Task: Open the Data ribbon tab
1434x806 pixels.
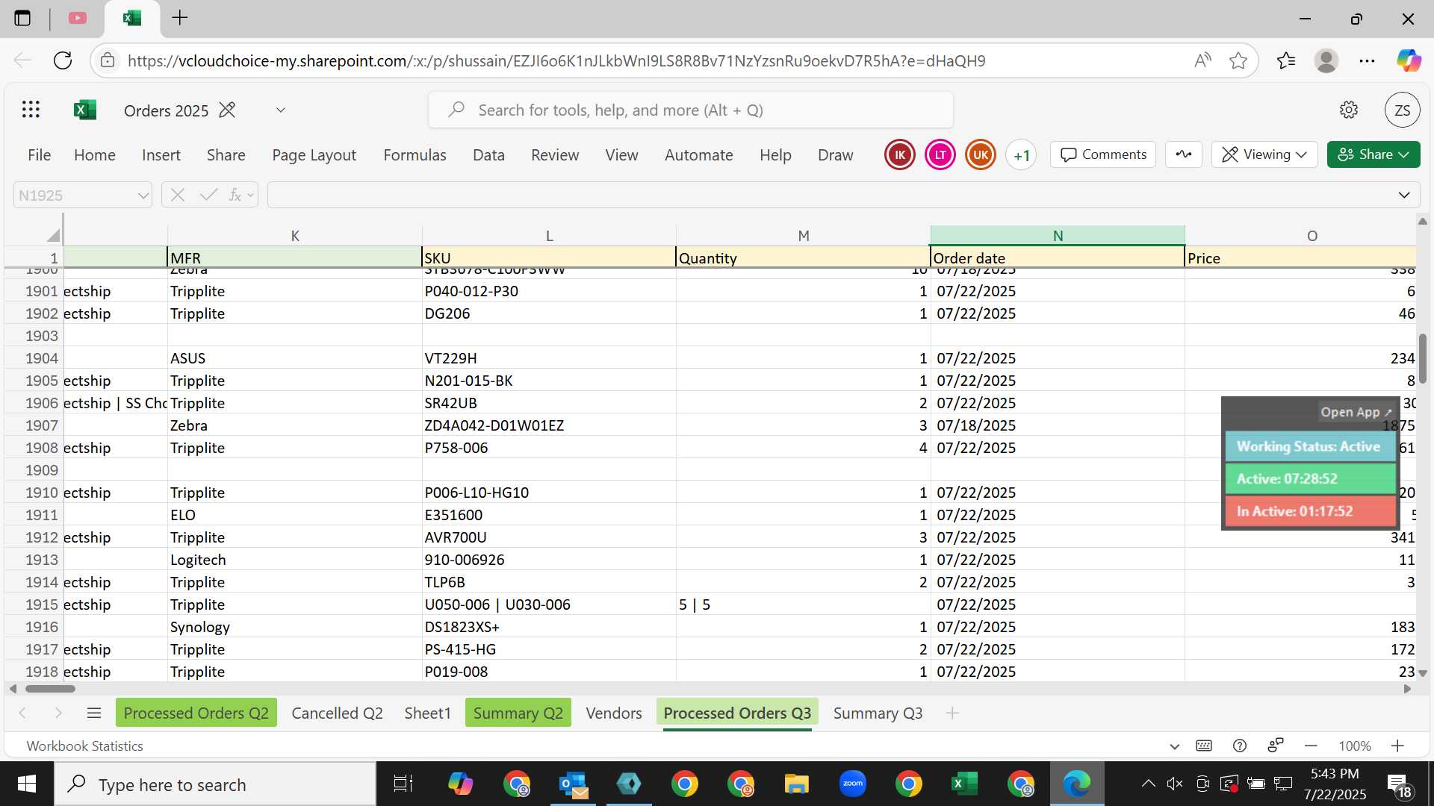Action: pyautogui.click(x=488, y=155)
